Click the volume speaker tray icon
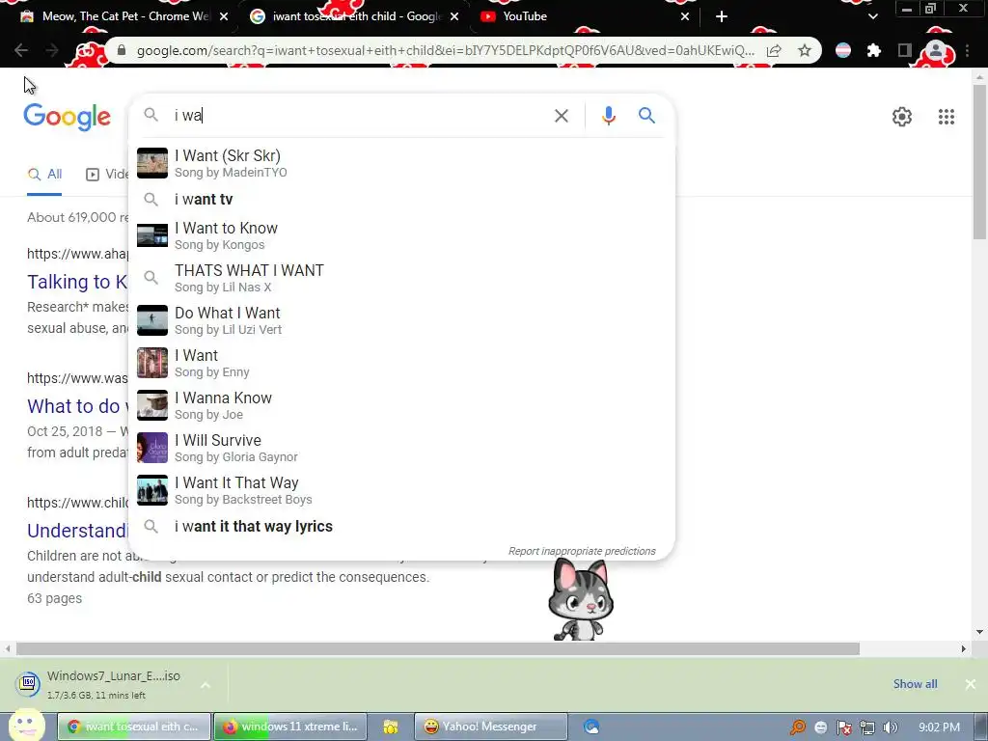Viewport: 988px width, 741px height. 890,727
